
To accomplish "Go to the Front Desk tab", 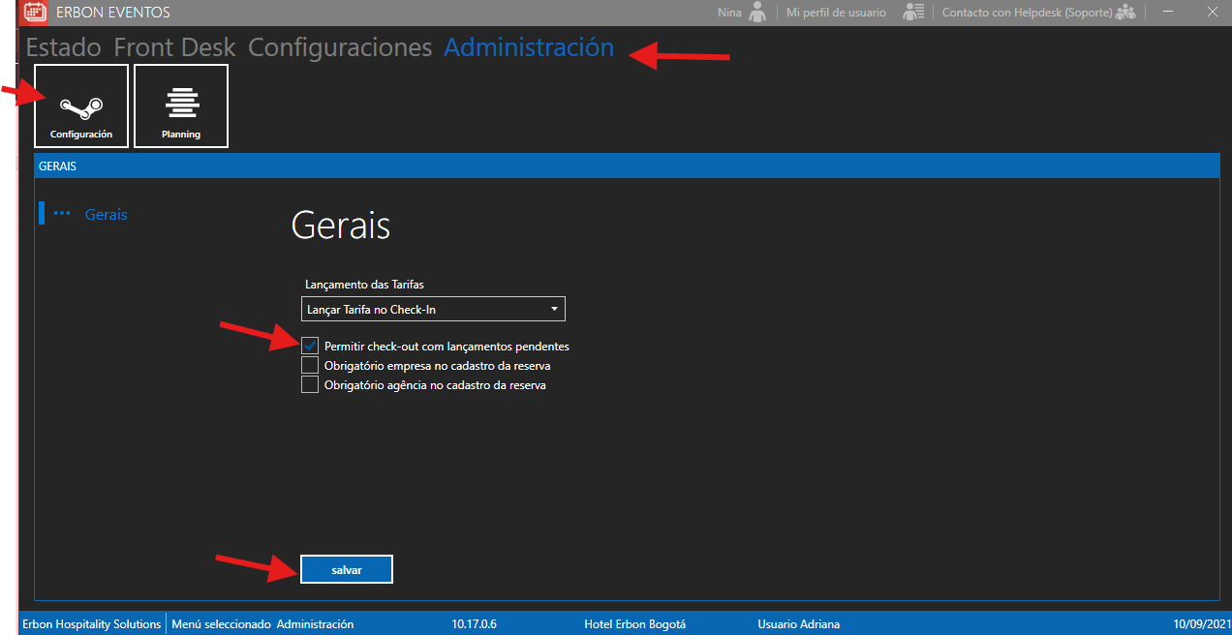I will [174, 47].
